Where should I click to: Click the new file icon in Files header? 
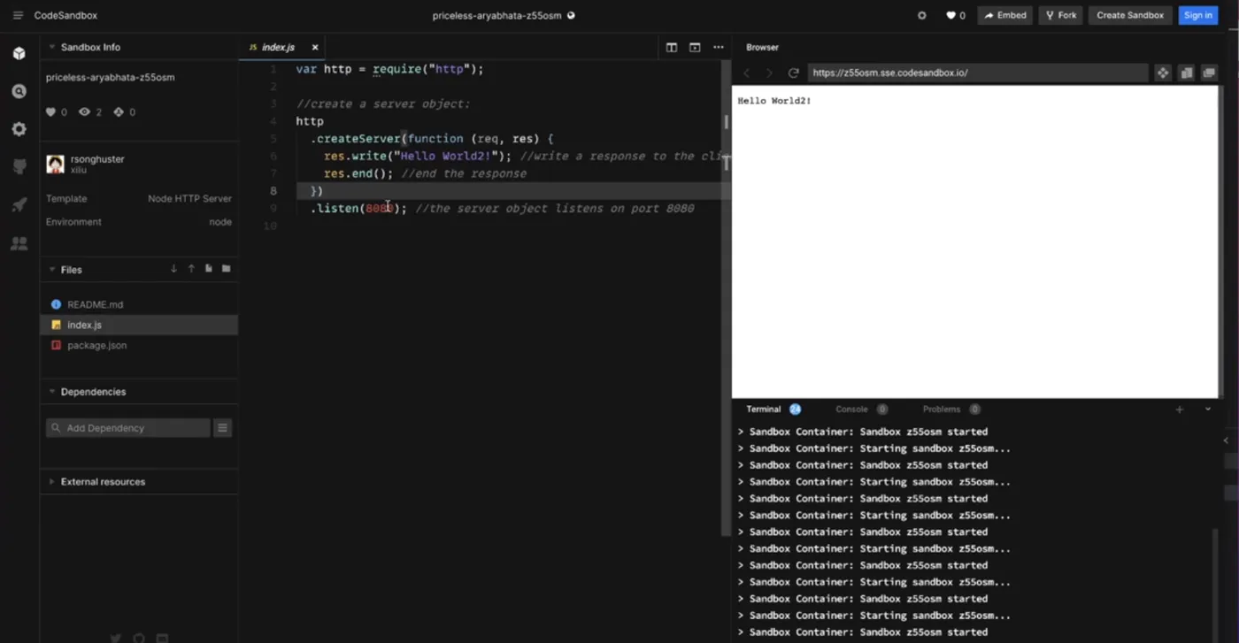click(x=209, y=269)
